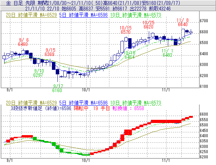Click the 金 日足 先限 title text
Screen dimensions: 216x165
point(21,3)
